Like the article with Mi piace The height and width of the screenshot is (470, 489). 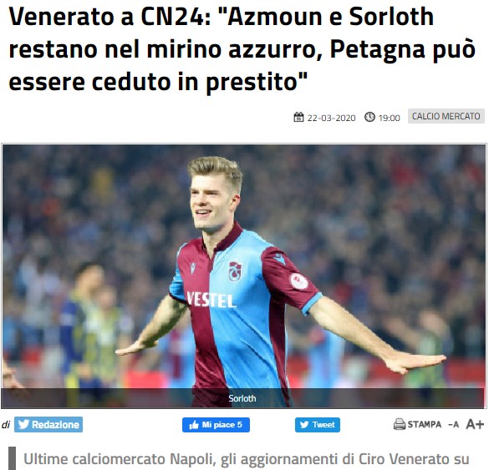point(216,425)
